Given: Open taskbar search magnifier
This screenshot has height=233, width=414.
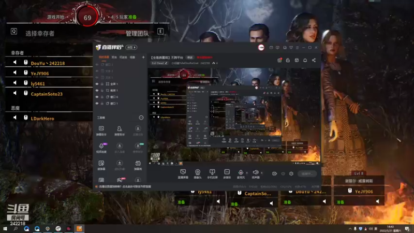Looking at the screenshot, I should tap(16, 229).
